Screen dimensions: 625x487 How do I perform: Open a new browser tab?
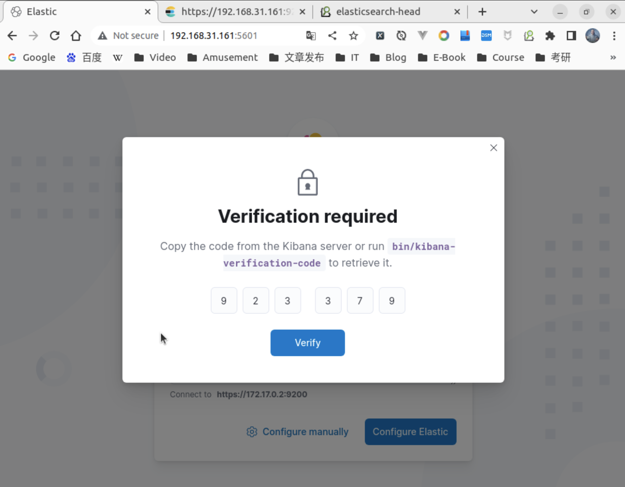(483, 12)
